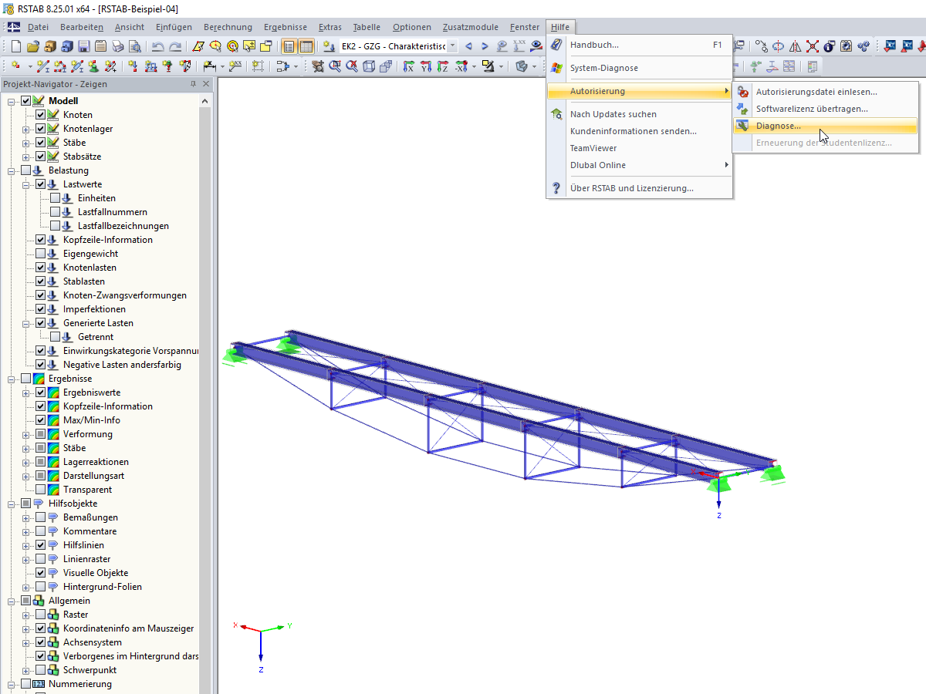
Task: Expand the Lagerreaktionen tree node
Action: [26, 462]
